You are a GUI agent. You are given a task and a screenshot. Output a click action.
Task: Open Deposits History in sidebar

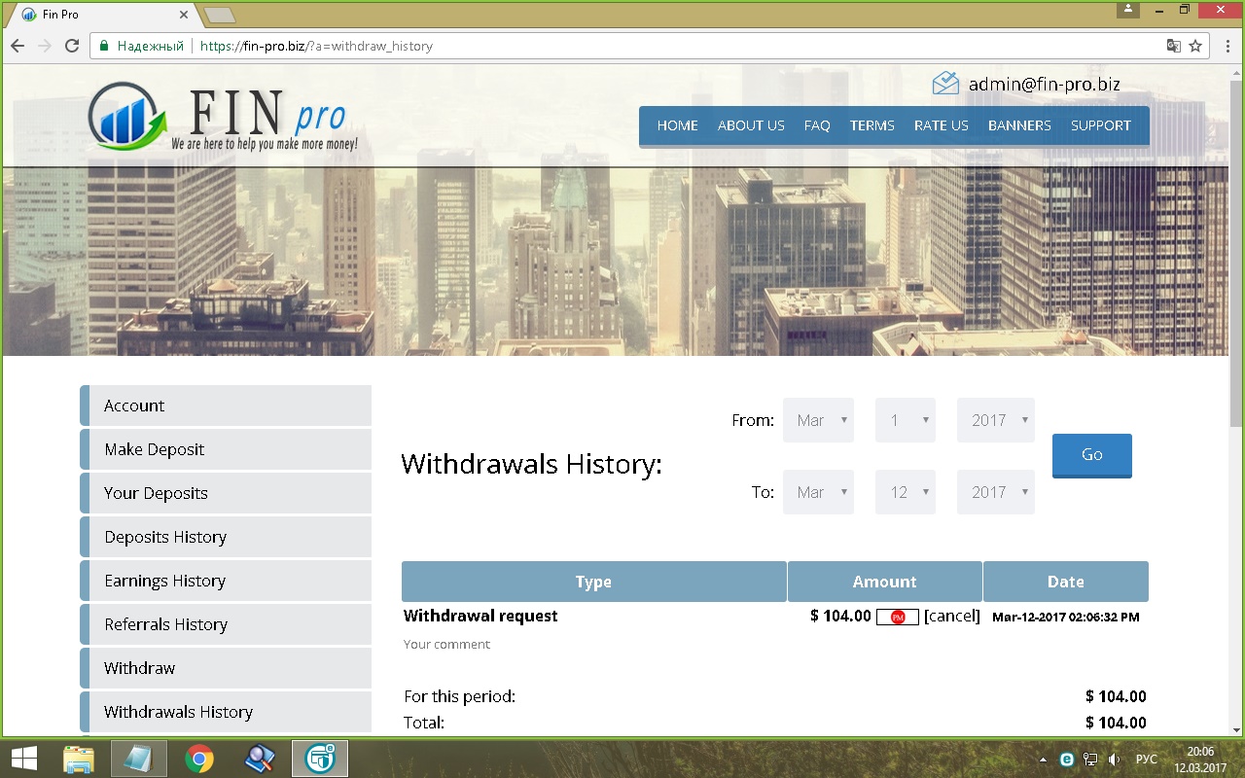click(x=226, y=537)
